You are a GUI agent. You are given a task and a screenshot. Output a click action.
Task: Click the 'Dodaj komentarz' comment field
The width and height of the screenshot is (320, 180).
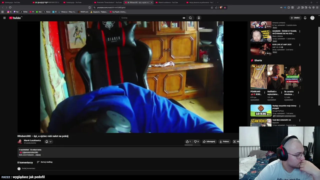(28, 168)
